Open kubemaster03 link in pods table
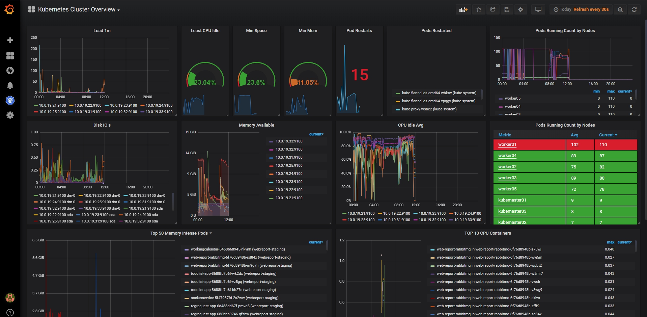This screenshot has height=317, width=647. 512,211
